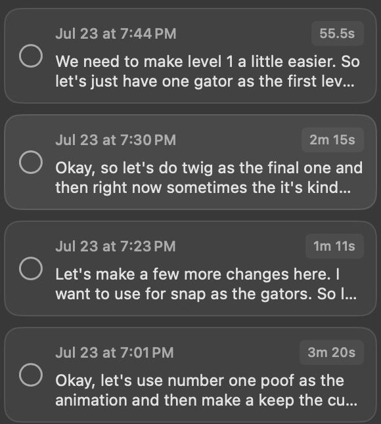Click the 1m 11s duration badge

(334, 246)
